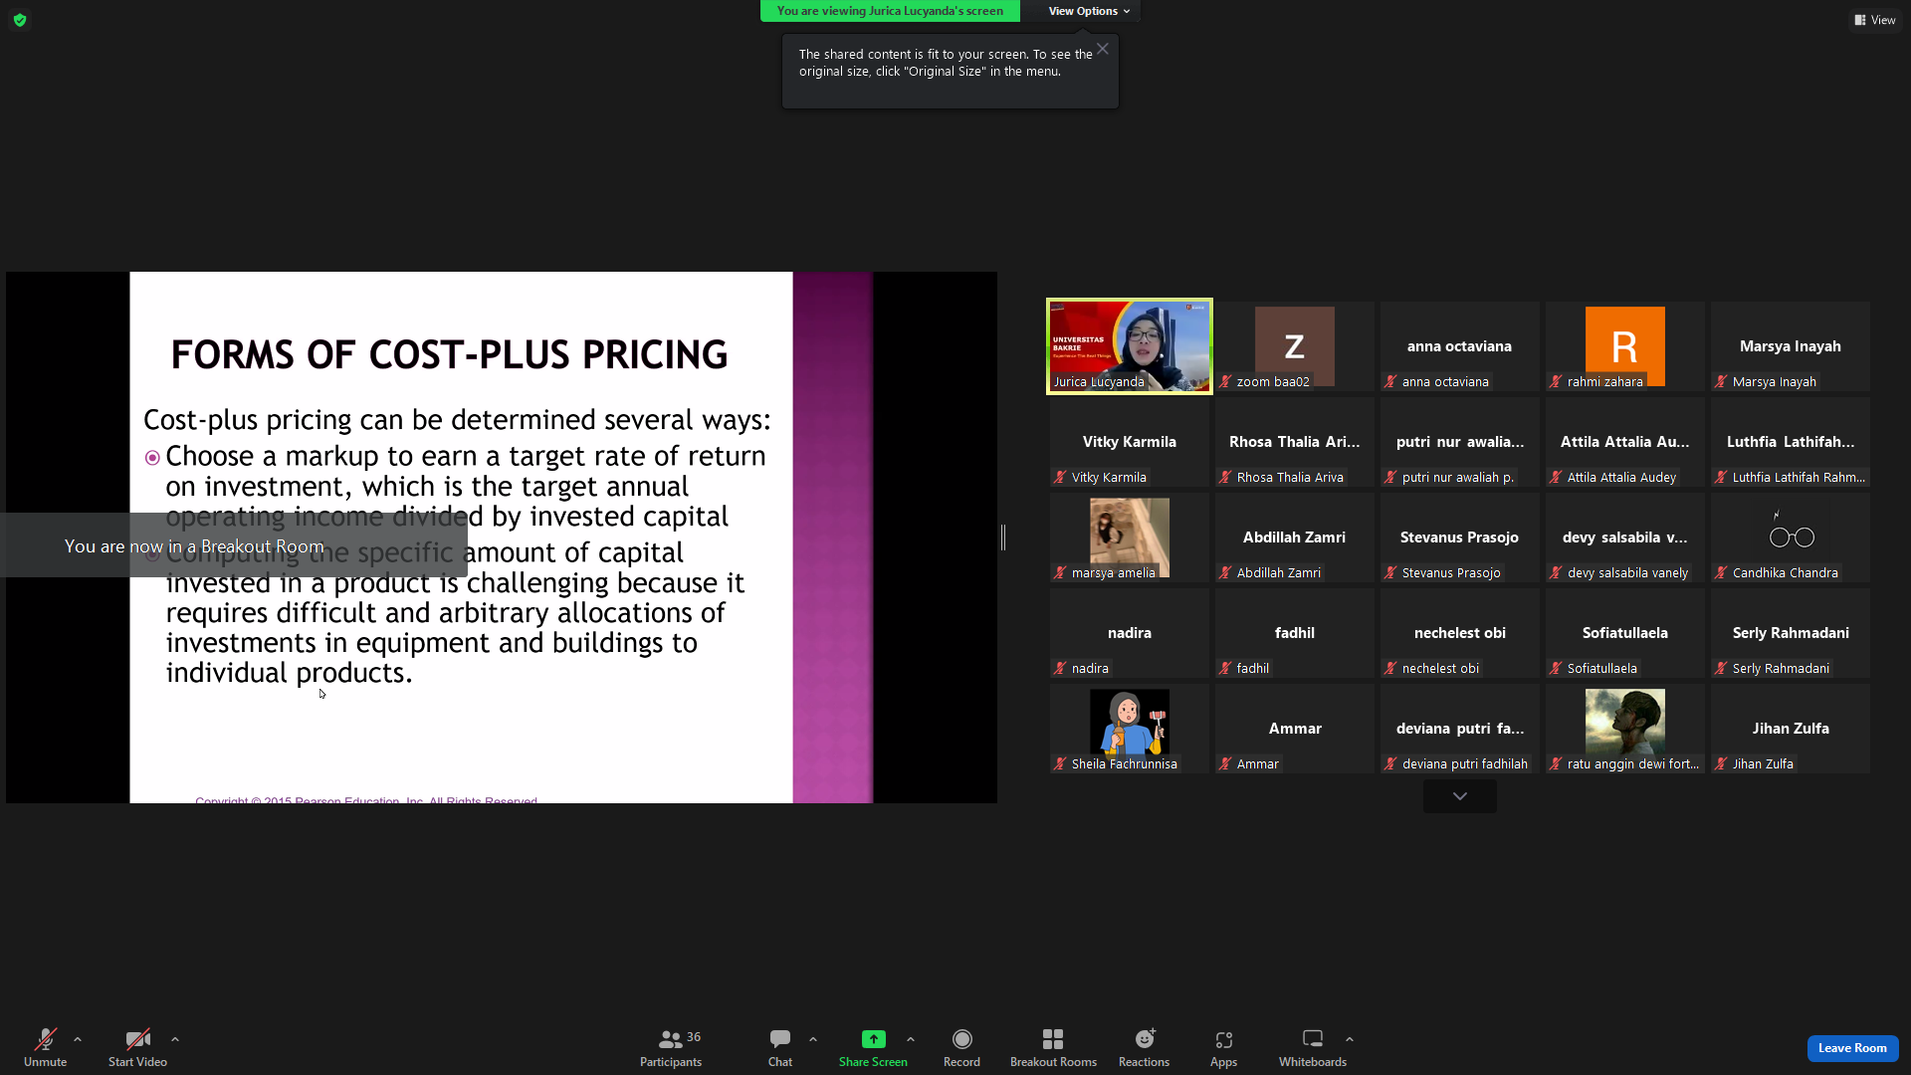Start Video camera toggle
Image resolution: width=1911 pixels, height=1075 pixels.
(137, 1047)
